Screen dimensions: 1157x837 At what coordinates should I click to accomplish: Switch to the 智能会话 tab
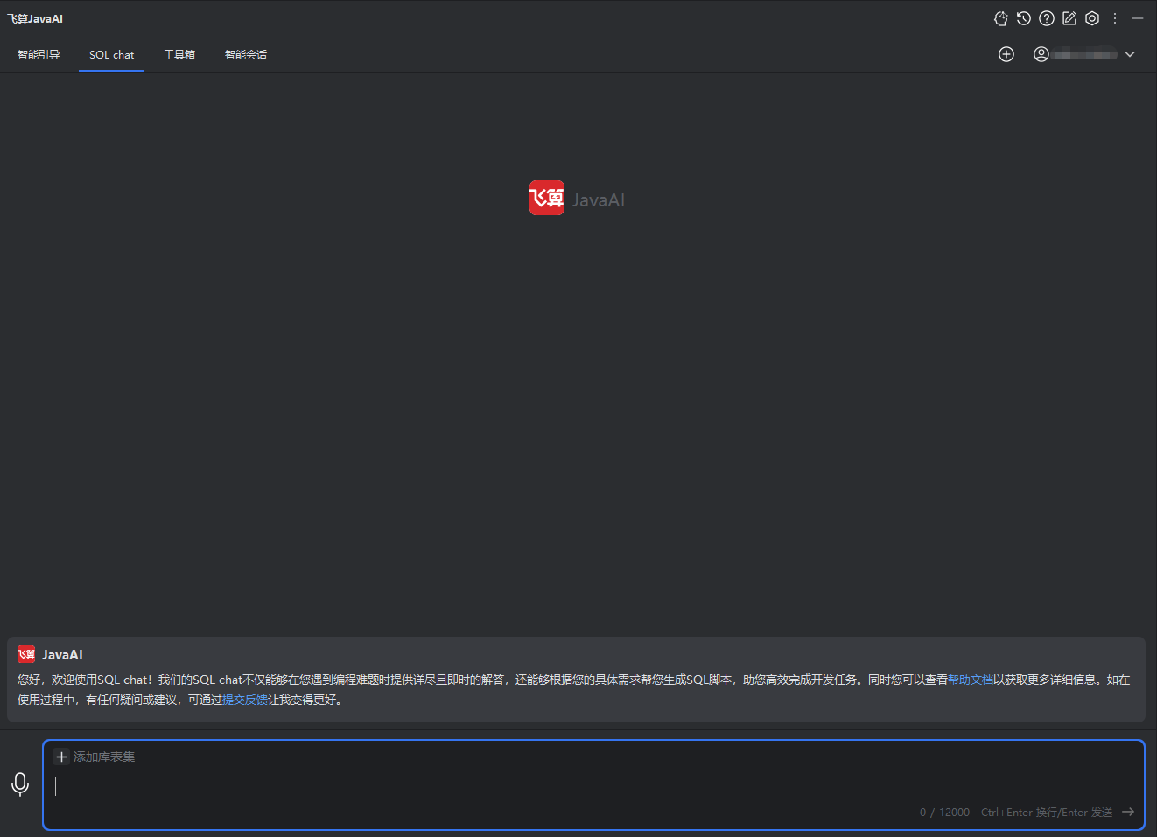(x=246, y=54)
